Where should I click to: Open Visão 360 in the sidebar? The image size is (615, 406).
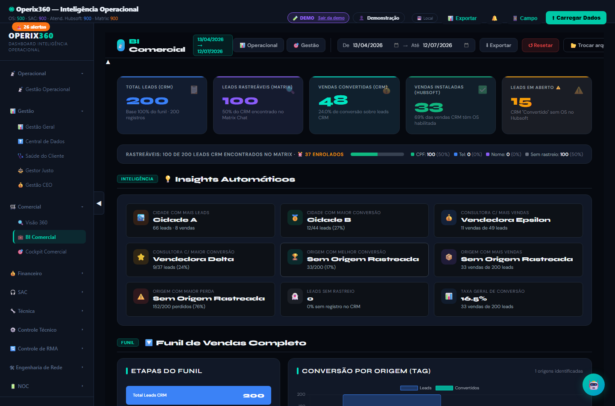[49, 223]
